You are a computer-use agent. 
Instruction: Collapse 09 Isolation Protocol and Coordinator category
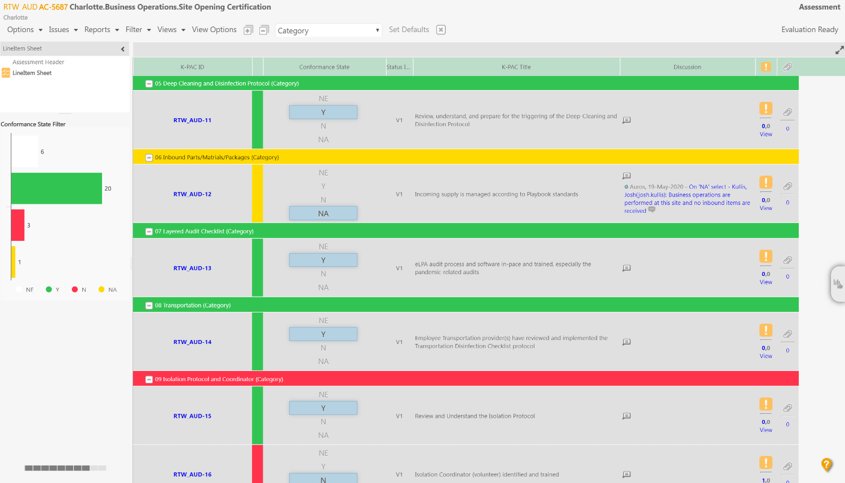(x=149, y=379)
